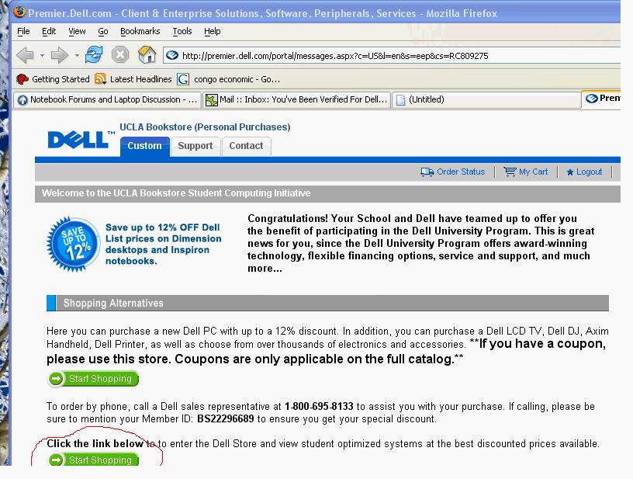Open the My Cart link
Screen dimensions: 633x479
pyautogui.click(x=533, y=172)
